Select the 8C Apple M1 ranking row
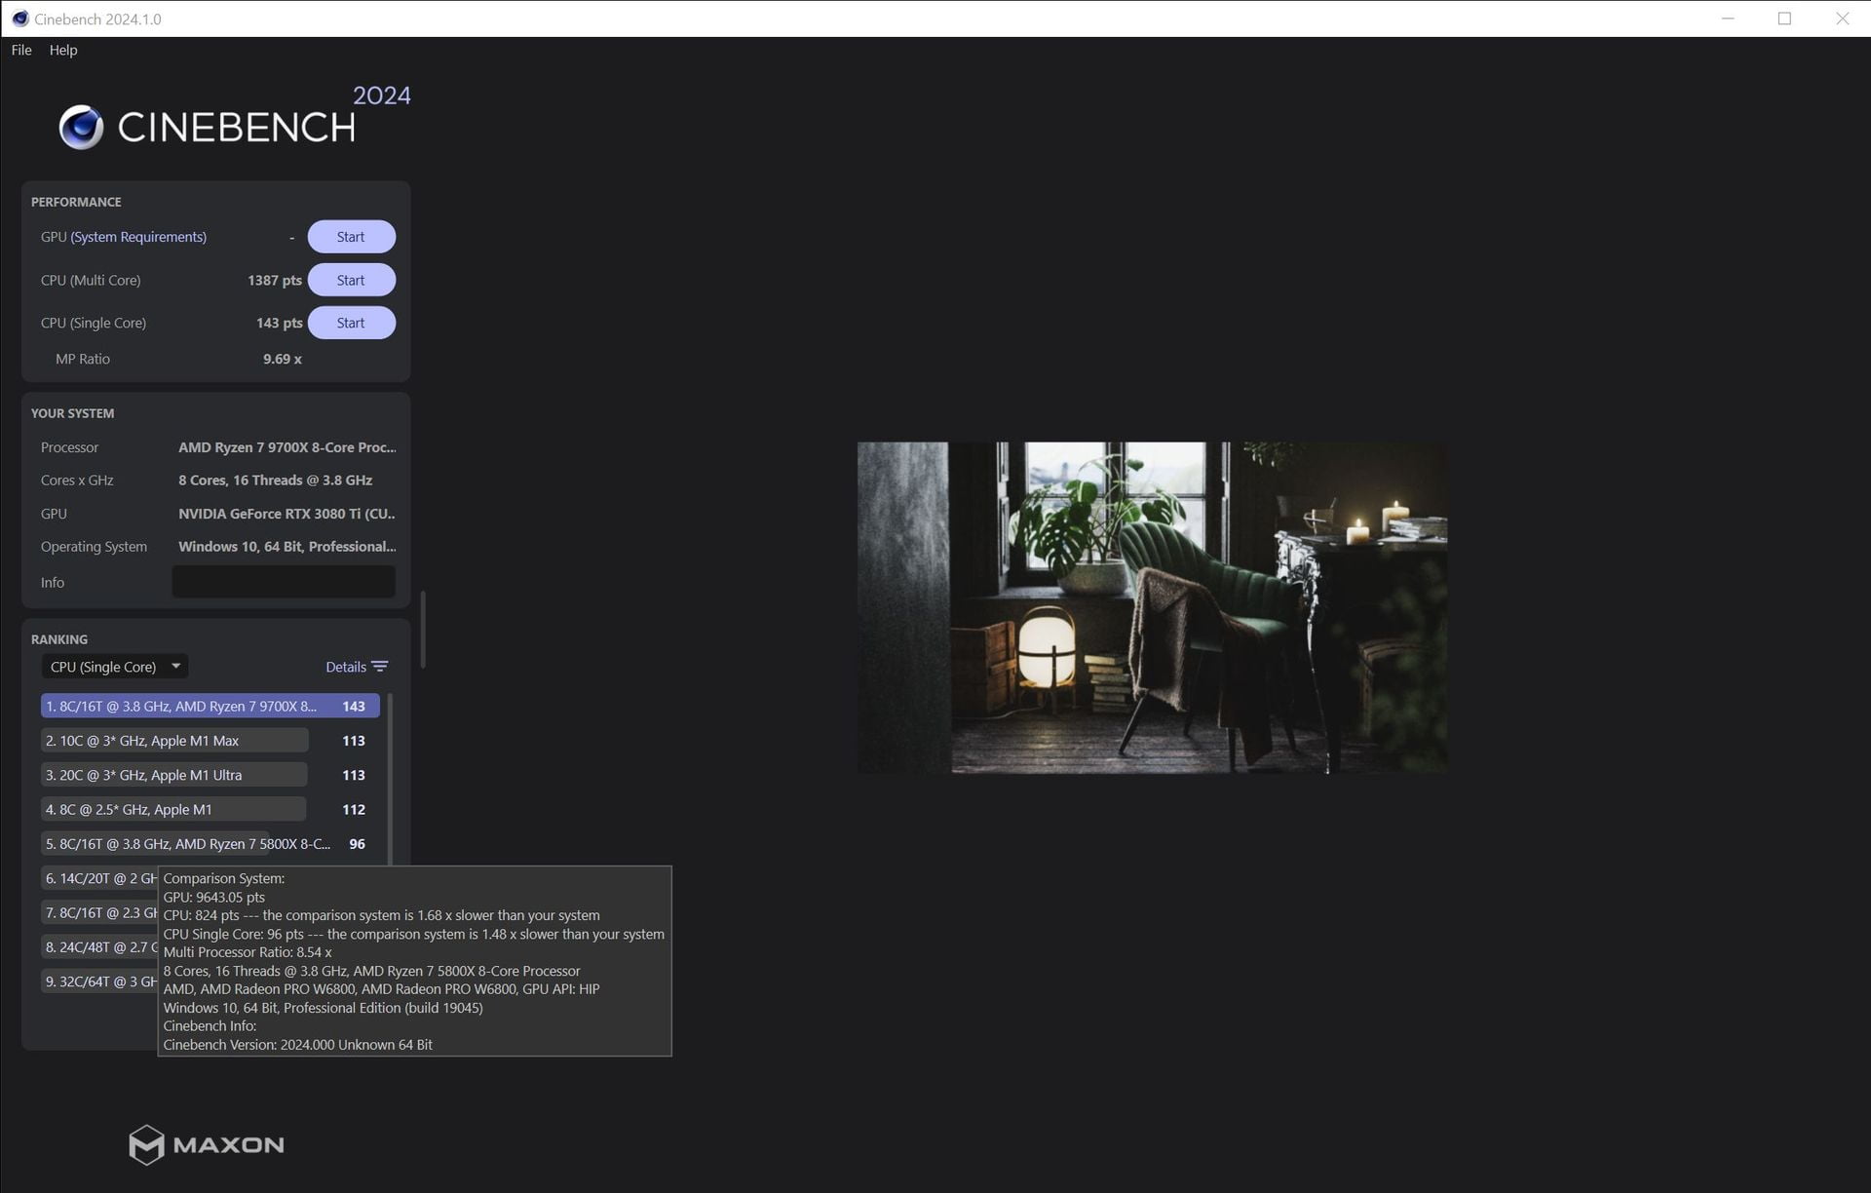 click(x=210, y=809)
